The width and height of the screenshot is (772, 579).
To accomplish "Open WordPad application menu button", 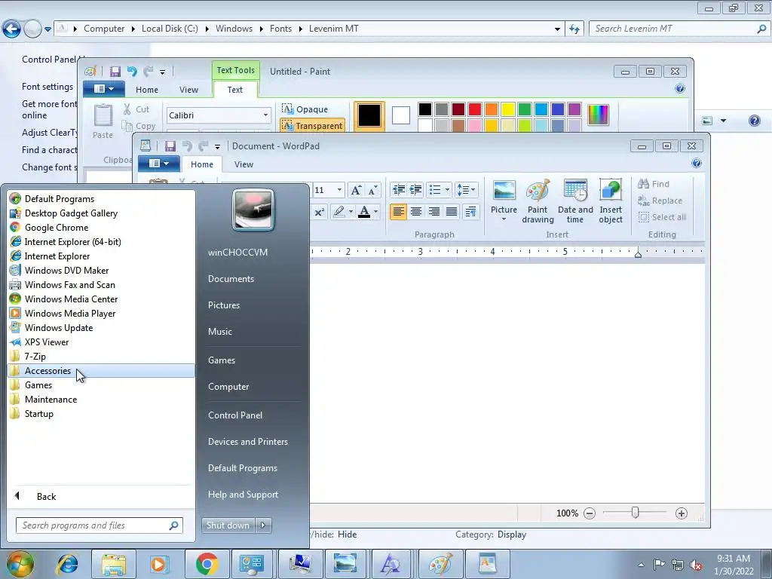I will coord(158,164).
